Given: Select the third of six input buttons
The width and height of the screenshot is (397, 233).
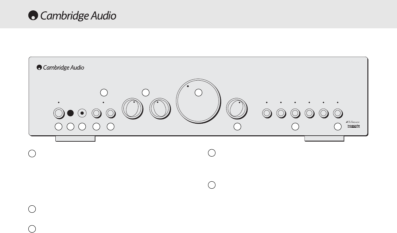Looking at the screenshot, I should 295,113.
